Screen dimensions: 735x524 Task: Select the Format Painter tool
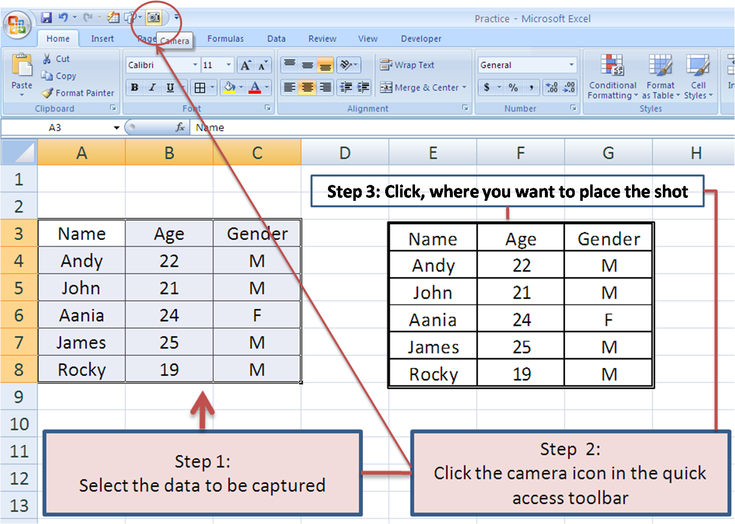(78, 93)
